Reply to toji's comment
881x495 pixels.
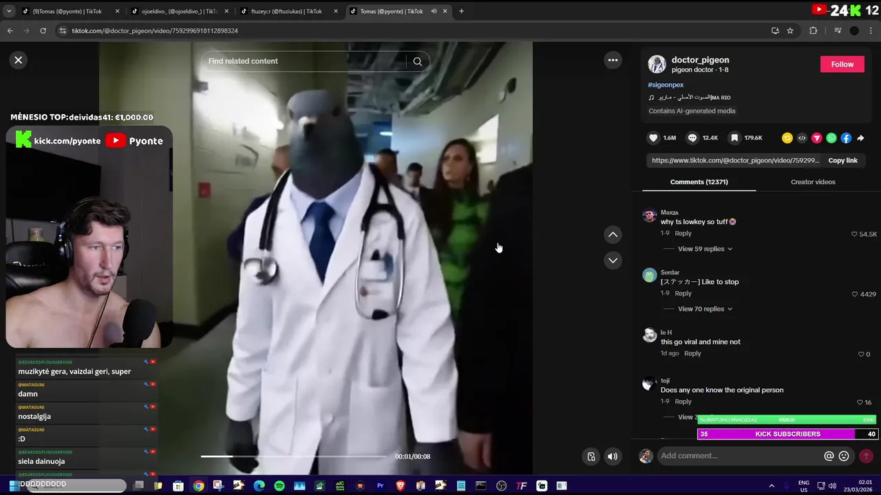tap(683, 401)
